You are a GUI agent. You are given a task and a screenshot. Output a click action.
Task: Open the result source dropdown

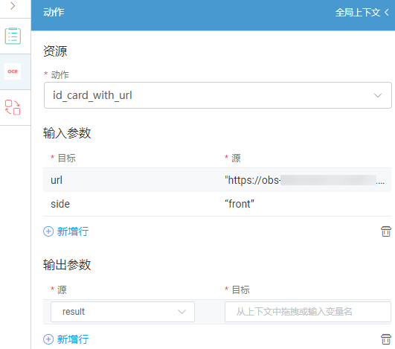coord(123,312)
